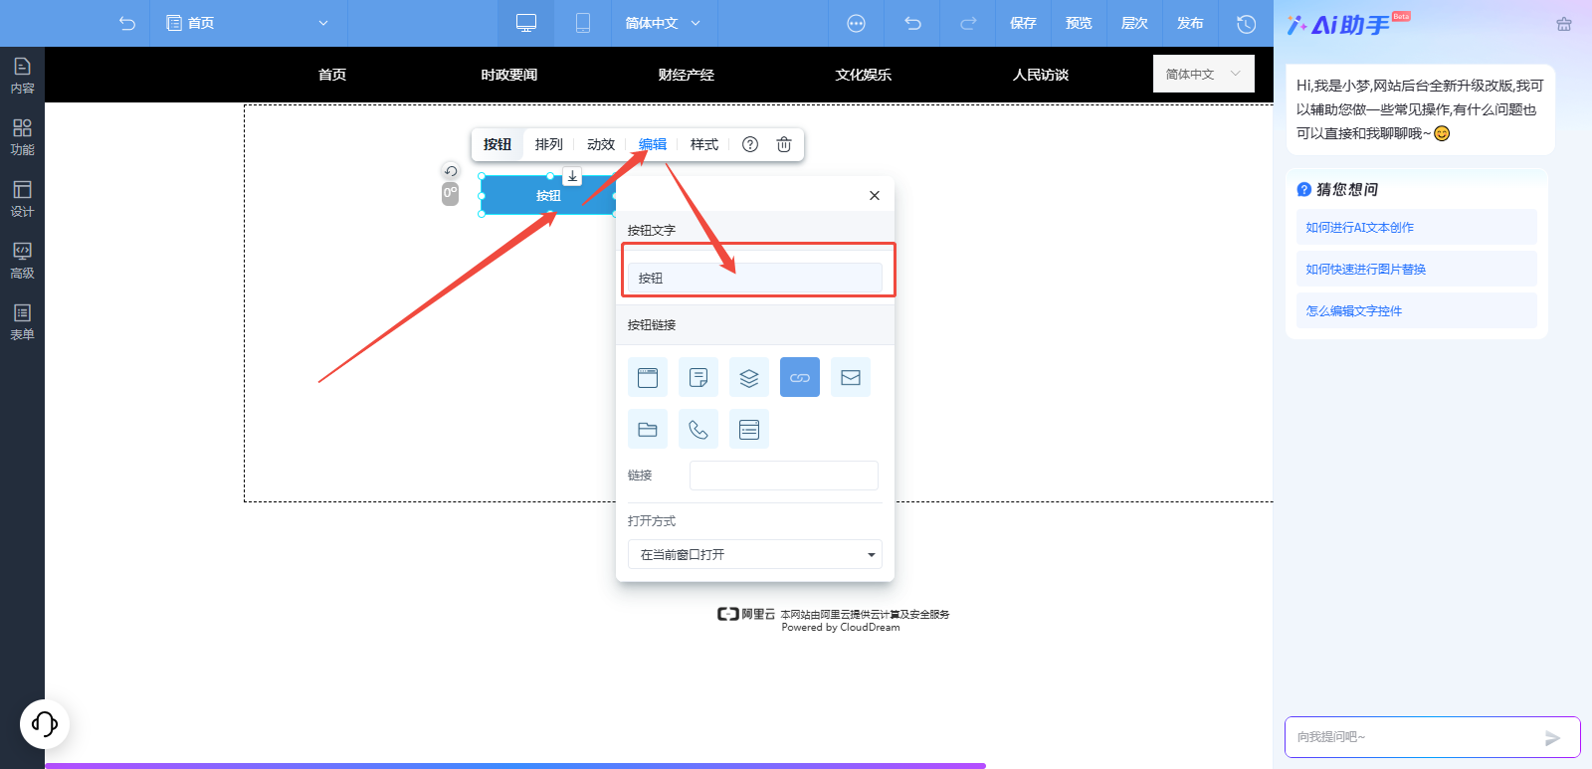Open help question mark in button toolbar
1592x769 pixels.
pos(750,144)
